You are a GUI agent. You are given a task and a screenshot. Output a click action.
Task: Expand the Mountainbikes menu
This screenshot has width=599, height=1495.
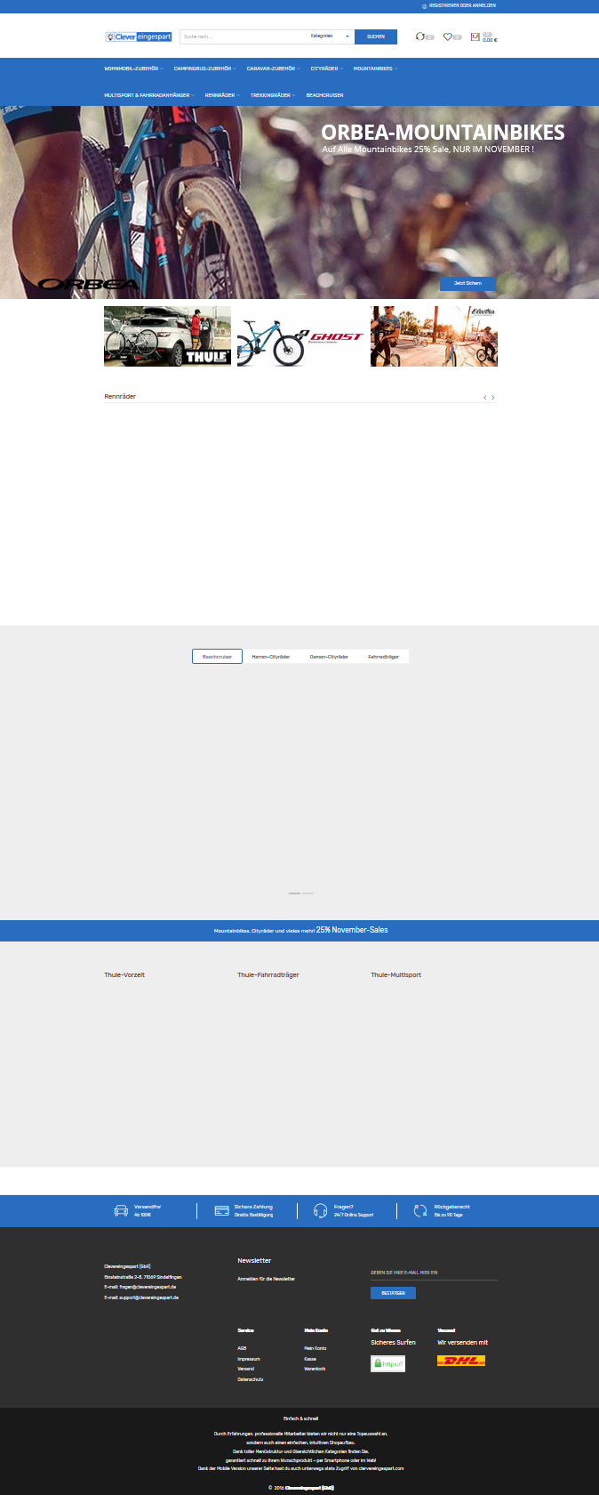pos(375,69)
